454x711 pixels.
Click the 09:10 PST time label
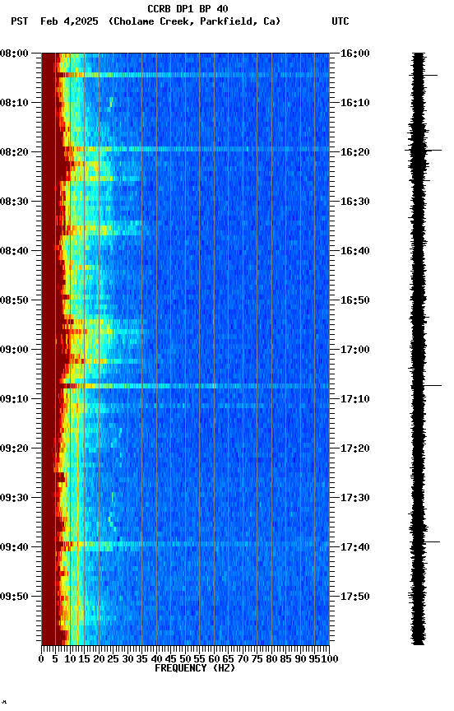click(x=14, y=399)
